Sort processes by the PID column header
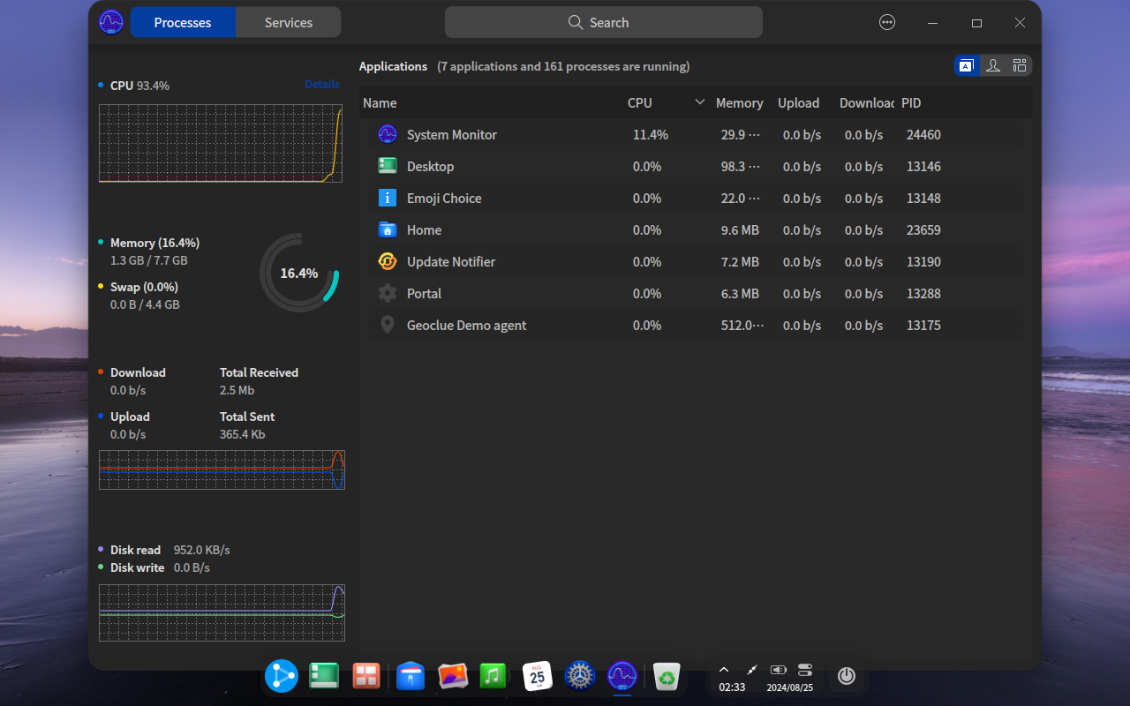 911,103
